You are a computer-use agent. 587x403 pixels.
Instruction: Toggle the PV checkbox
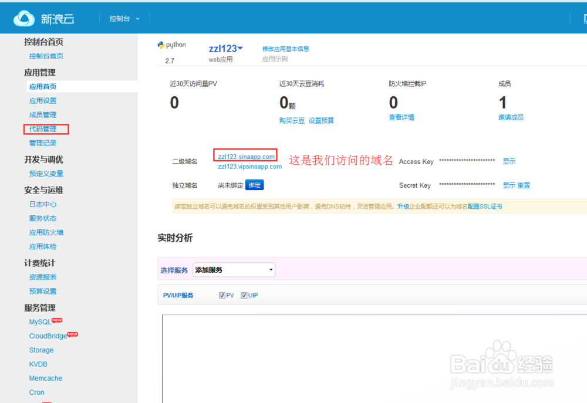point(222,295)
